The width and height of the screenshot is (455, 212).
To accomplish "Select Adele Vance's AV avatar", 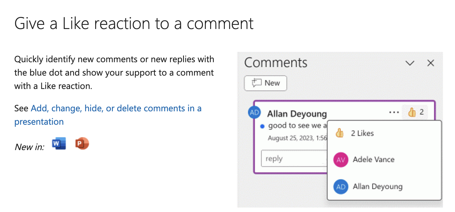I will [x=341, y=160].
